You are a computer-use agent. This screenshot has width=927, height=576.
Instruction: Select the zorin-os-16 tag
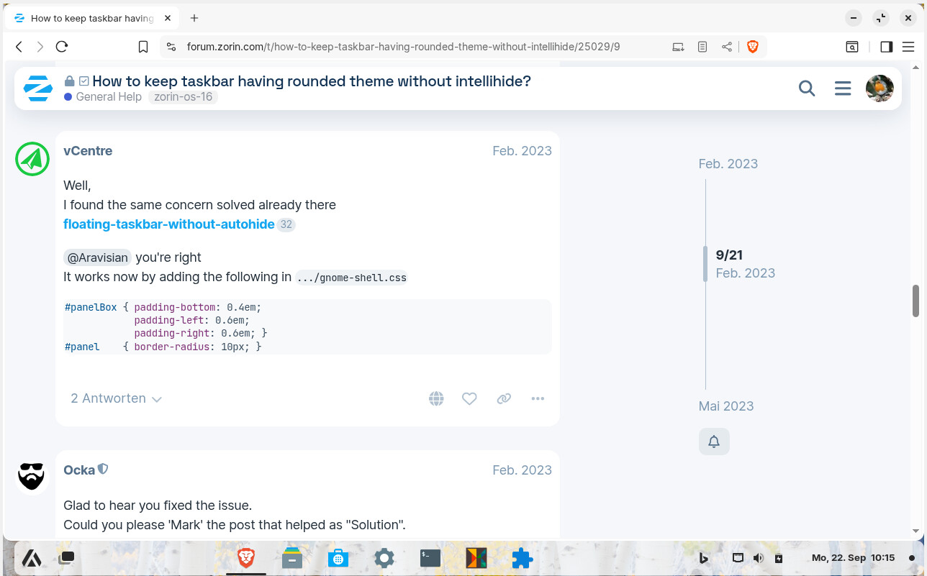(183, 96)
